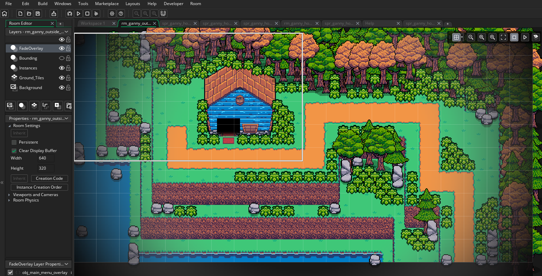Add a new workspace tab

tap(448, 24)
